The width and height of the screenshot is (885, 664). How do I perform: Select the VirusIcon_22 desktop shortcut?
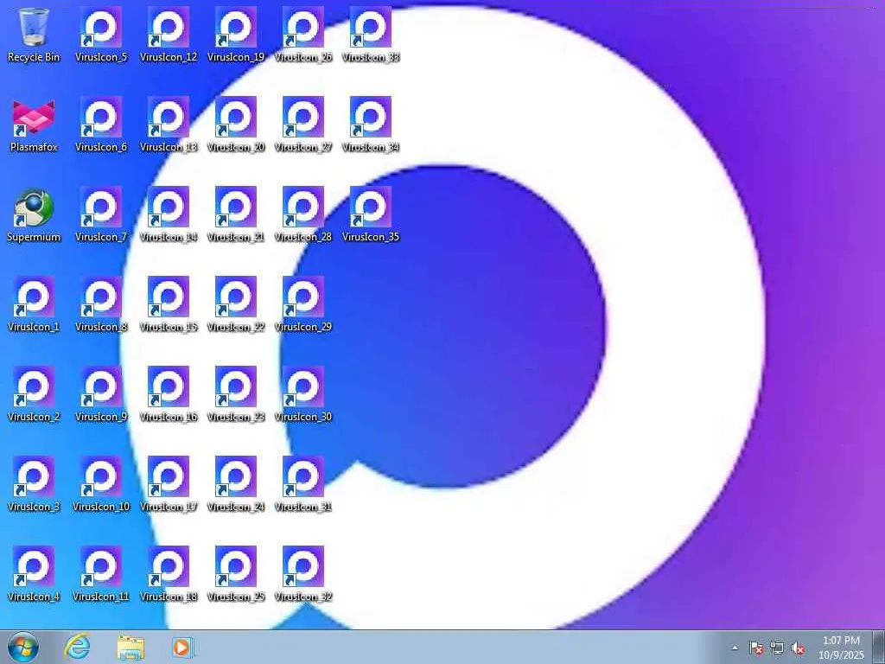(x=236, y=304)
